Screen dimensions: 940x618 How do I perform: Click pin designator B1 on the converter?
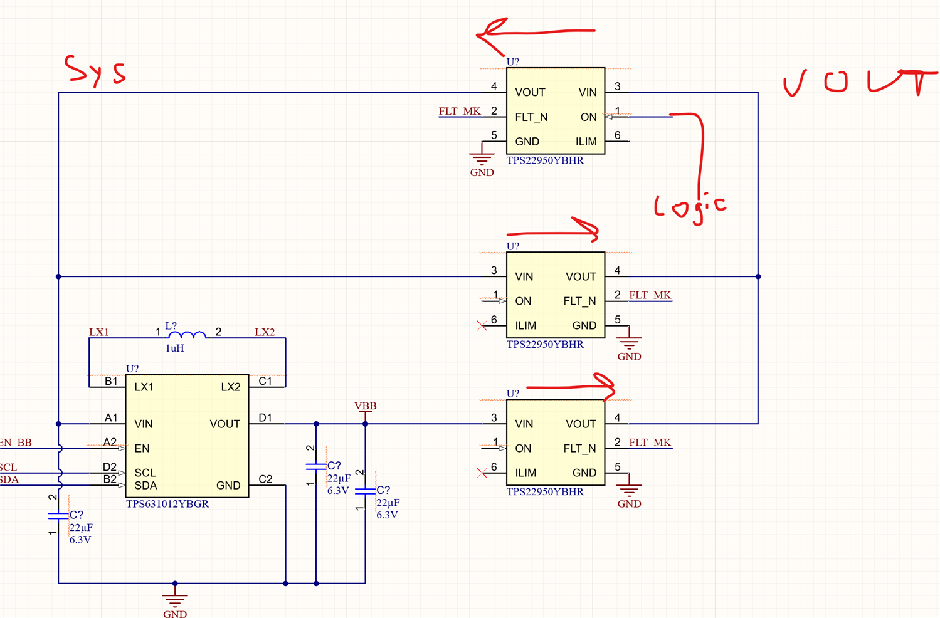point(111,381)
